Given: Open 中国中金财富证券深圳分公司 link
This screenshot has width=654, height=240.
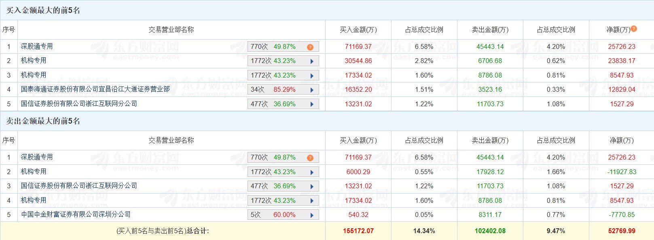Looking at the screenshot, I should (76, 214).
